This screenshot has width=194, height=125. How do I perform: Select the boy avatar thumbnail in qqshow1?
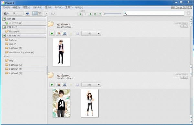(x=61, y=52)
